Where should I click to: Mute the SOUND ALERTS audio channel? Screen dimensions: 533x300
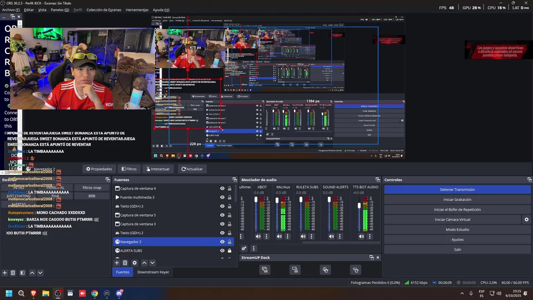[x=331, y=236]
